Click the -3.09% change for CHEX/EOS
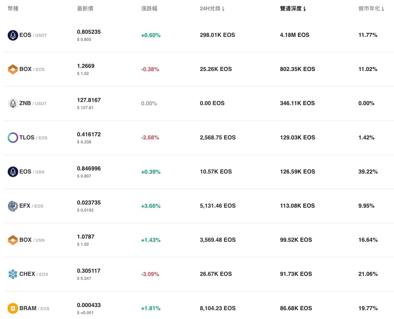 coord(150,274)
